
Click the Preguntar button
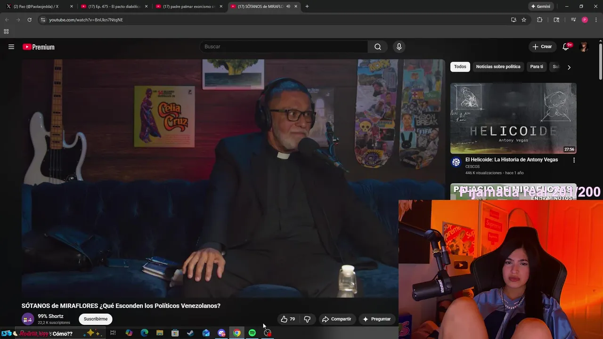click(x=376, y=319)
